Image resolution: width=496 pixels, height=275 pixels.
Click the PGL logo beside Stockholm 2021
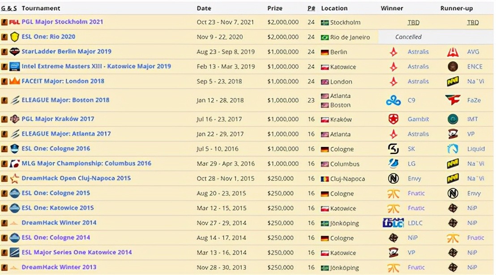point(15,22)
